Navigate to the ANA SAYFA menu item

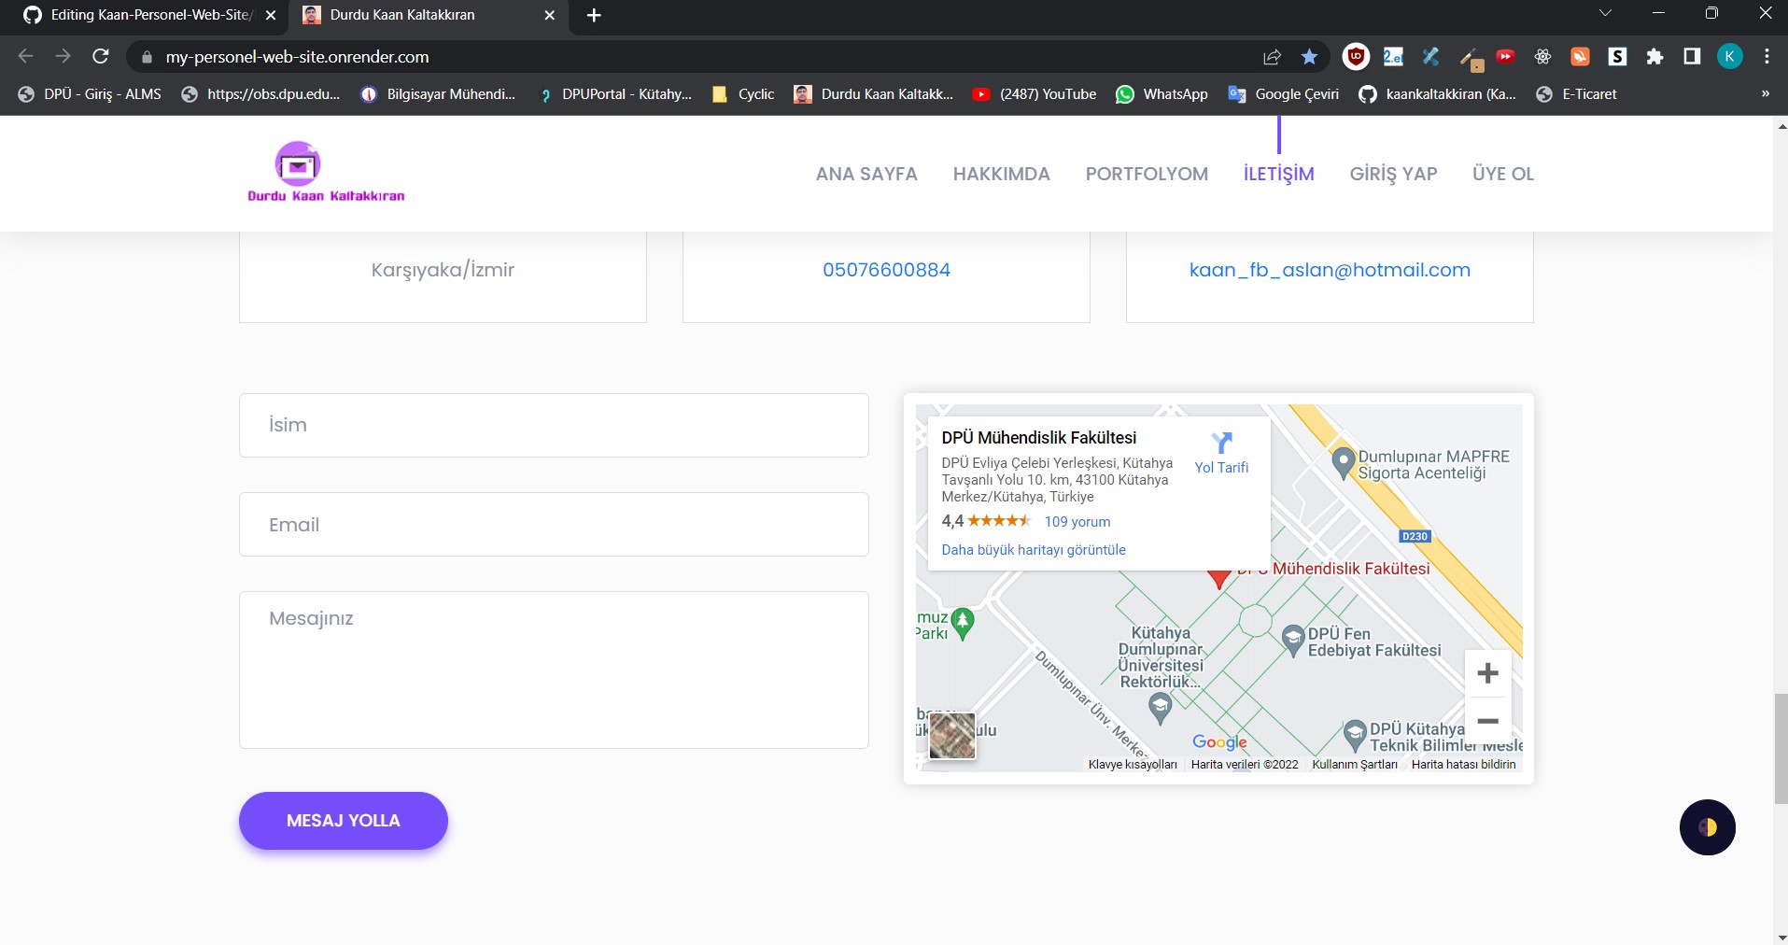point(866,174)
